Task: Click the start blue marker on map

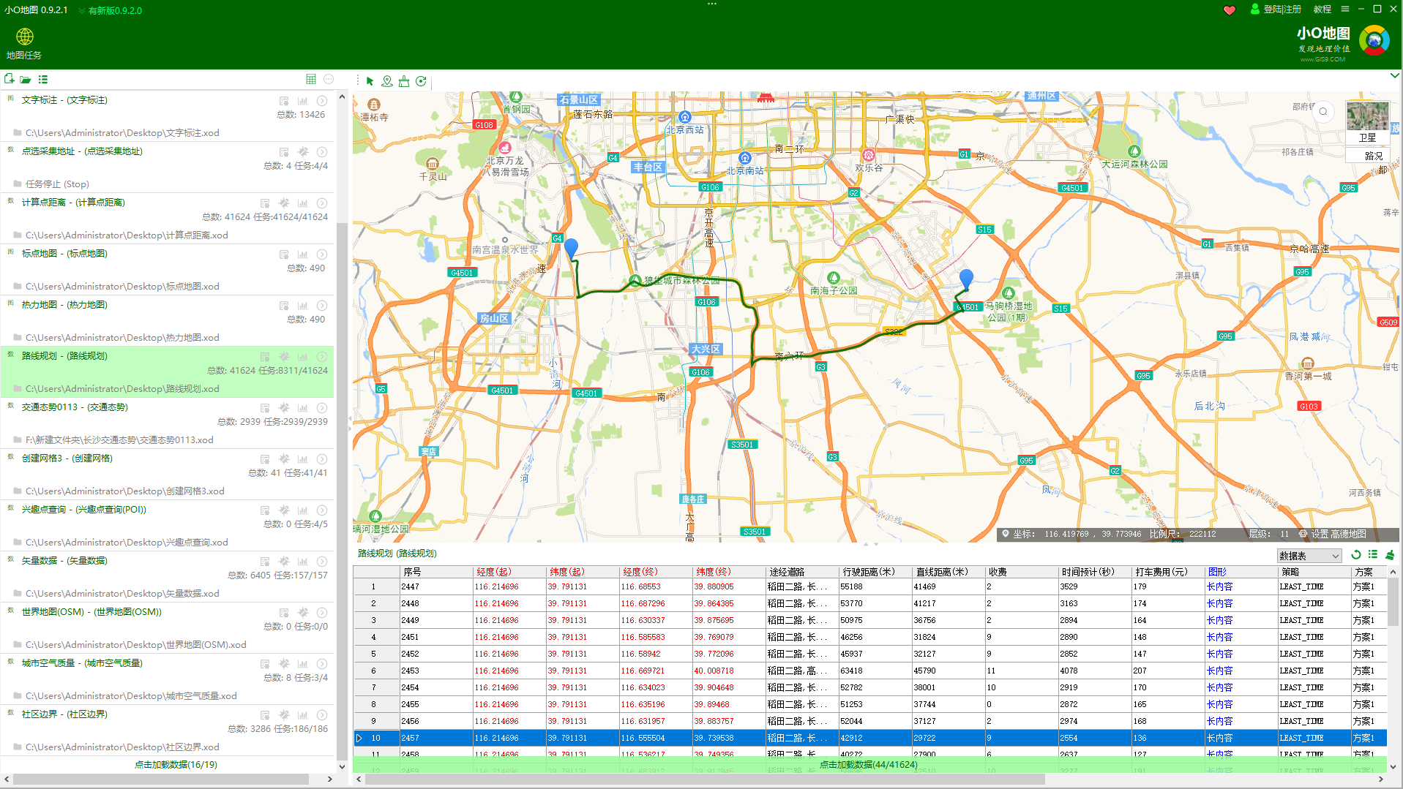Action: point(572,249)
